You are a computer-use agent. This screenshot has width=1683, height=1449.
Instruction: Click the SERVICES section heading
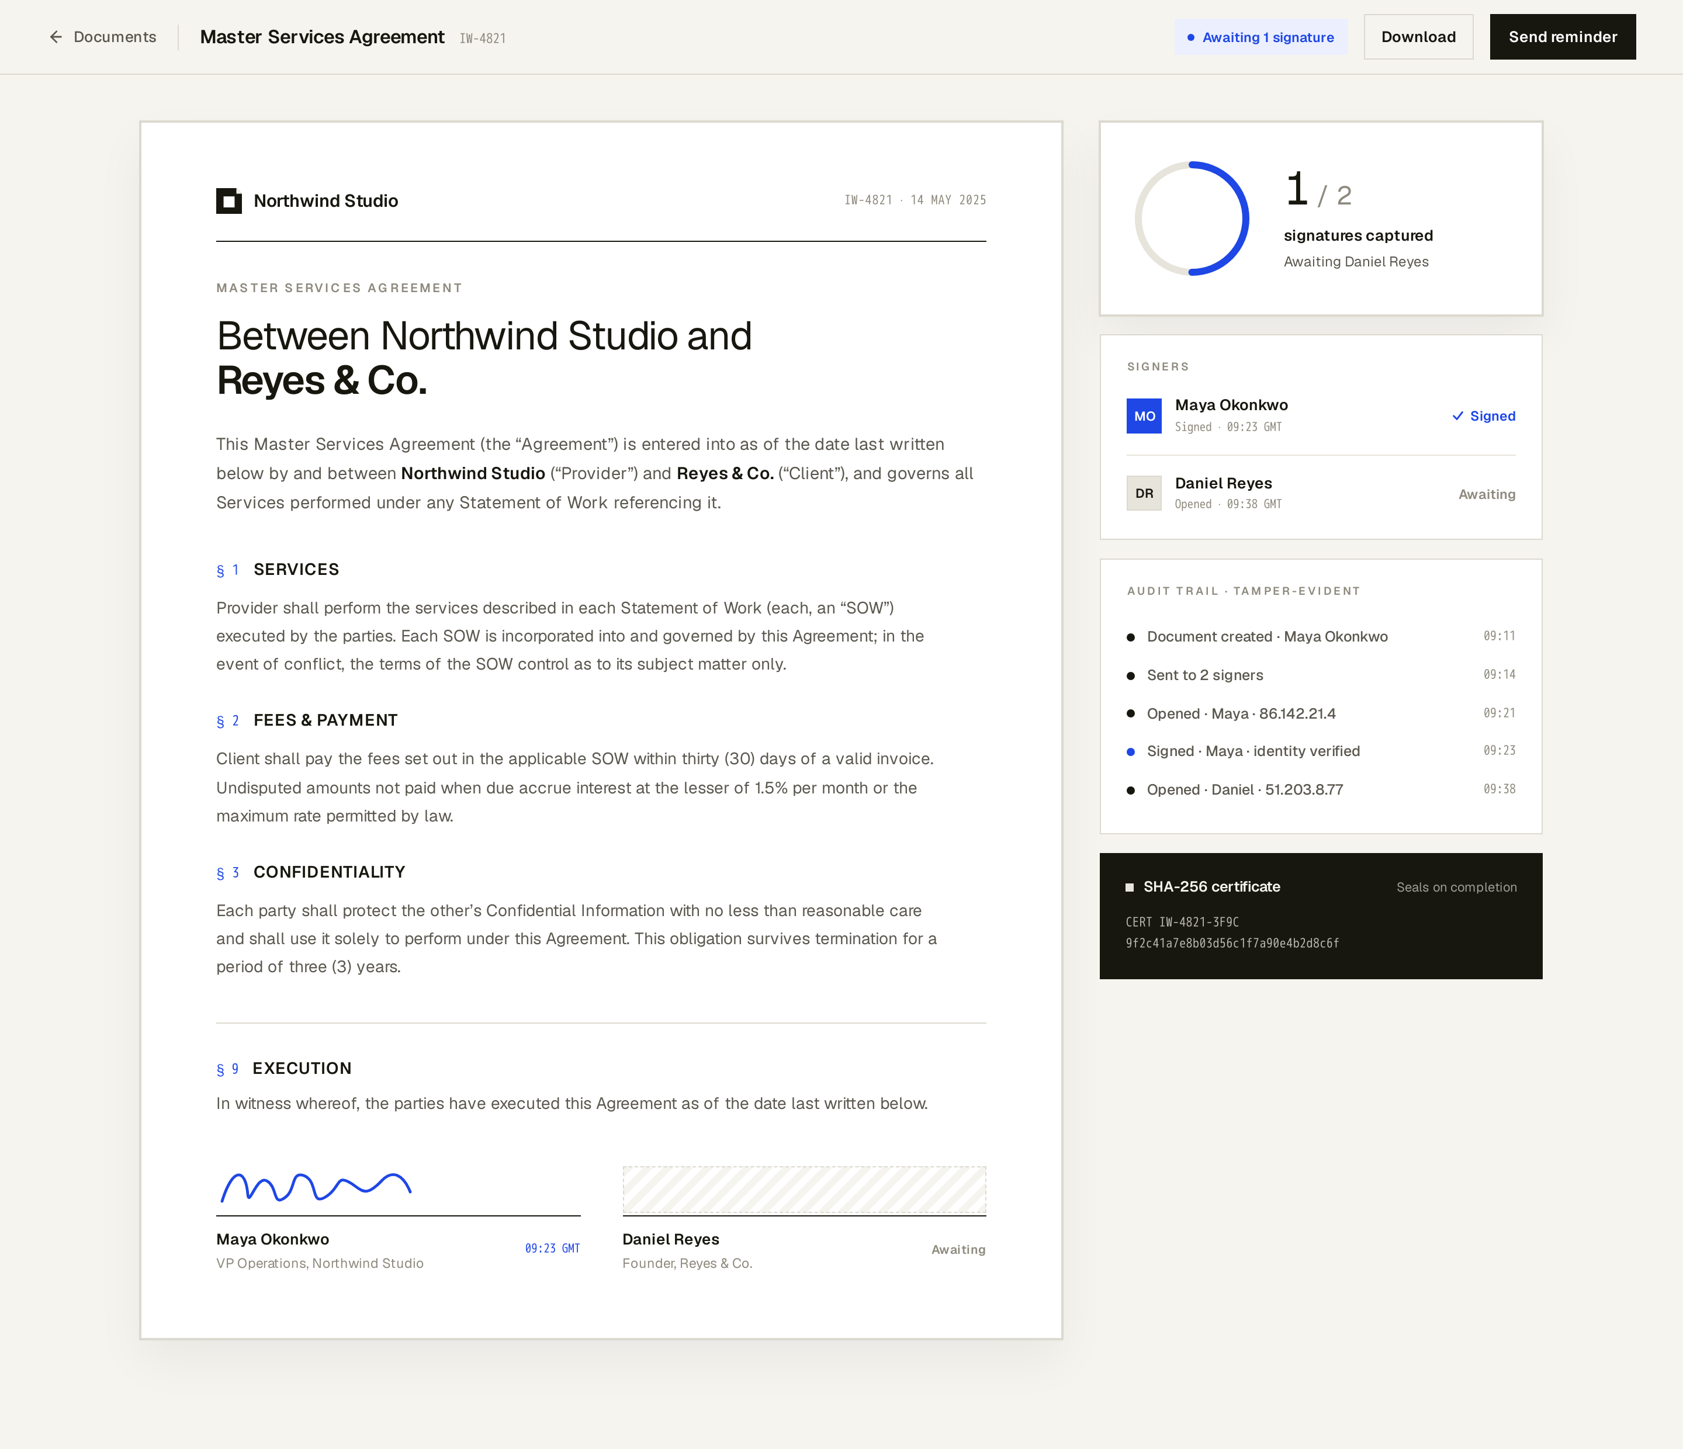pyautogui.click(x=296, y=569)
